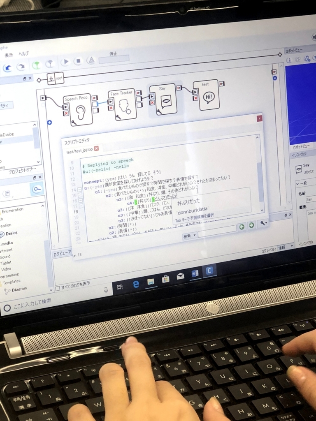Click the test box onStopped output port
The height and width of the screenshot is (421, 316).
(x=221, y=84)
